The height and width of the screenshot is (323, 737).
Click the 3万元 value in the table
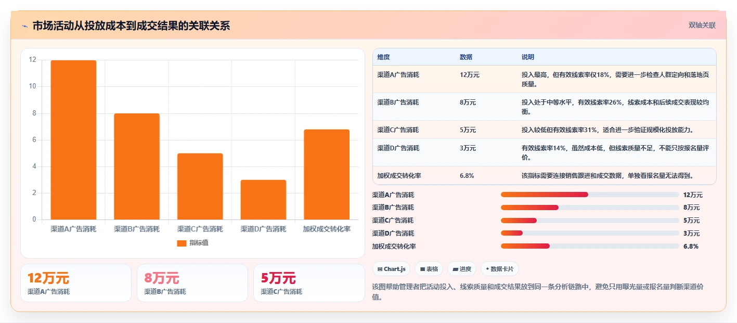point(468,148)
